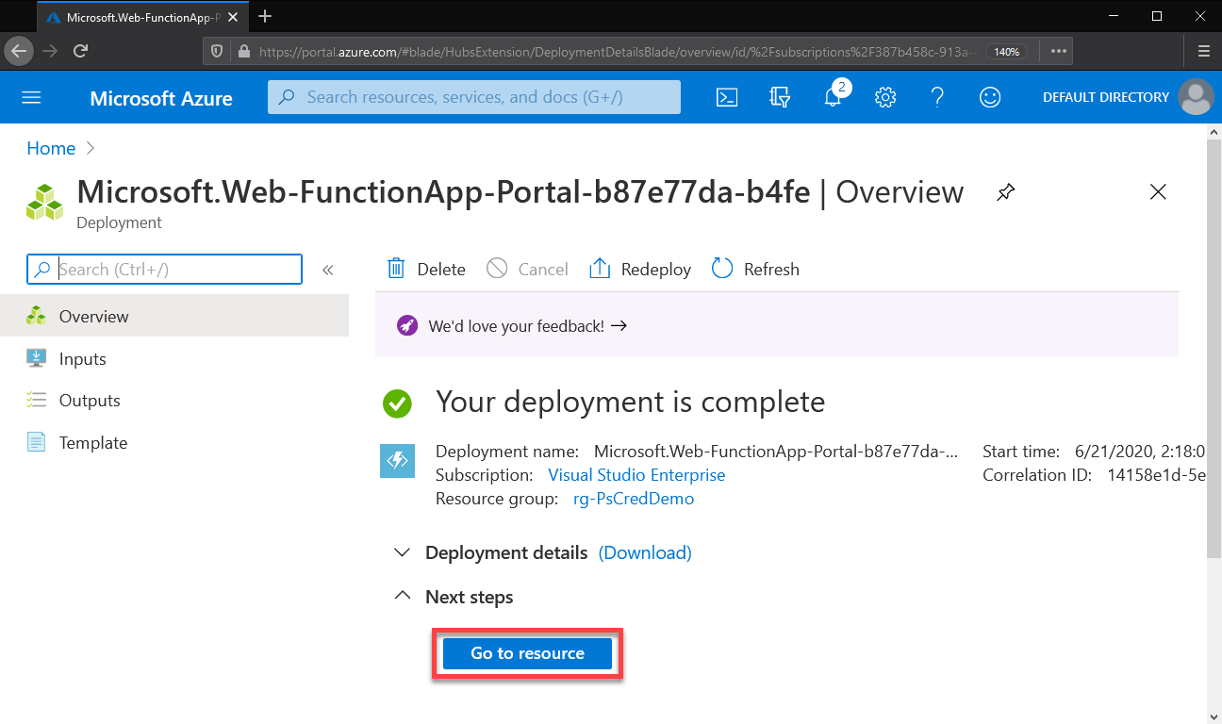Click the Redeploy upload icon
The width and height of the screenshot is (1222, 724).
pos(600,269)
